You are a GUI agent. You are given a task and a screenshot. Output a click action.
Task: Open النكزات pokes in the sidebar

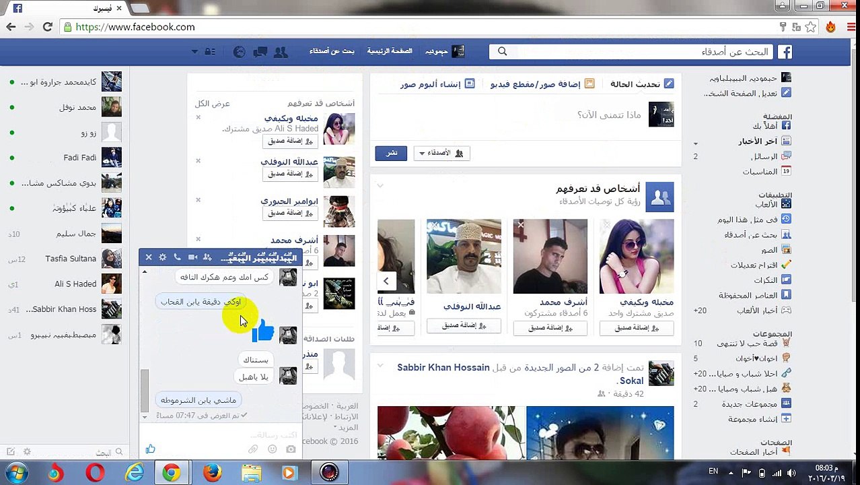click(772, 280)
